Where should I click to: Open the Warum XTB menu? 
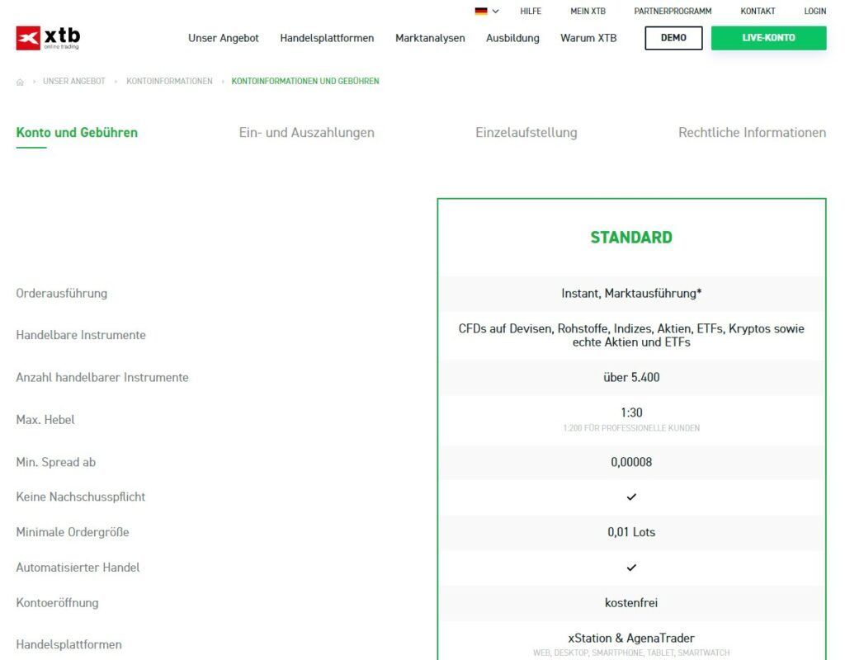coord(588,38)
